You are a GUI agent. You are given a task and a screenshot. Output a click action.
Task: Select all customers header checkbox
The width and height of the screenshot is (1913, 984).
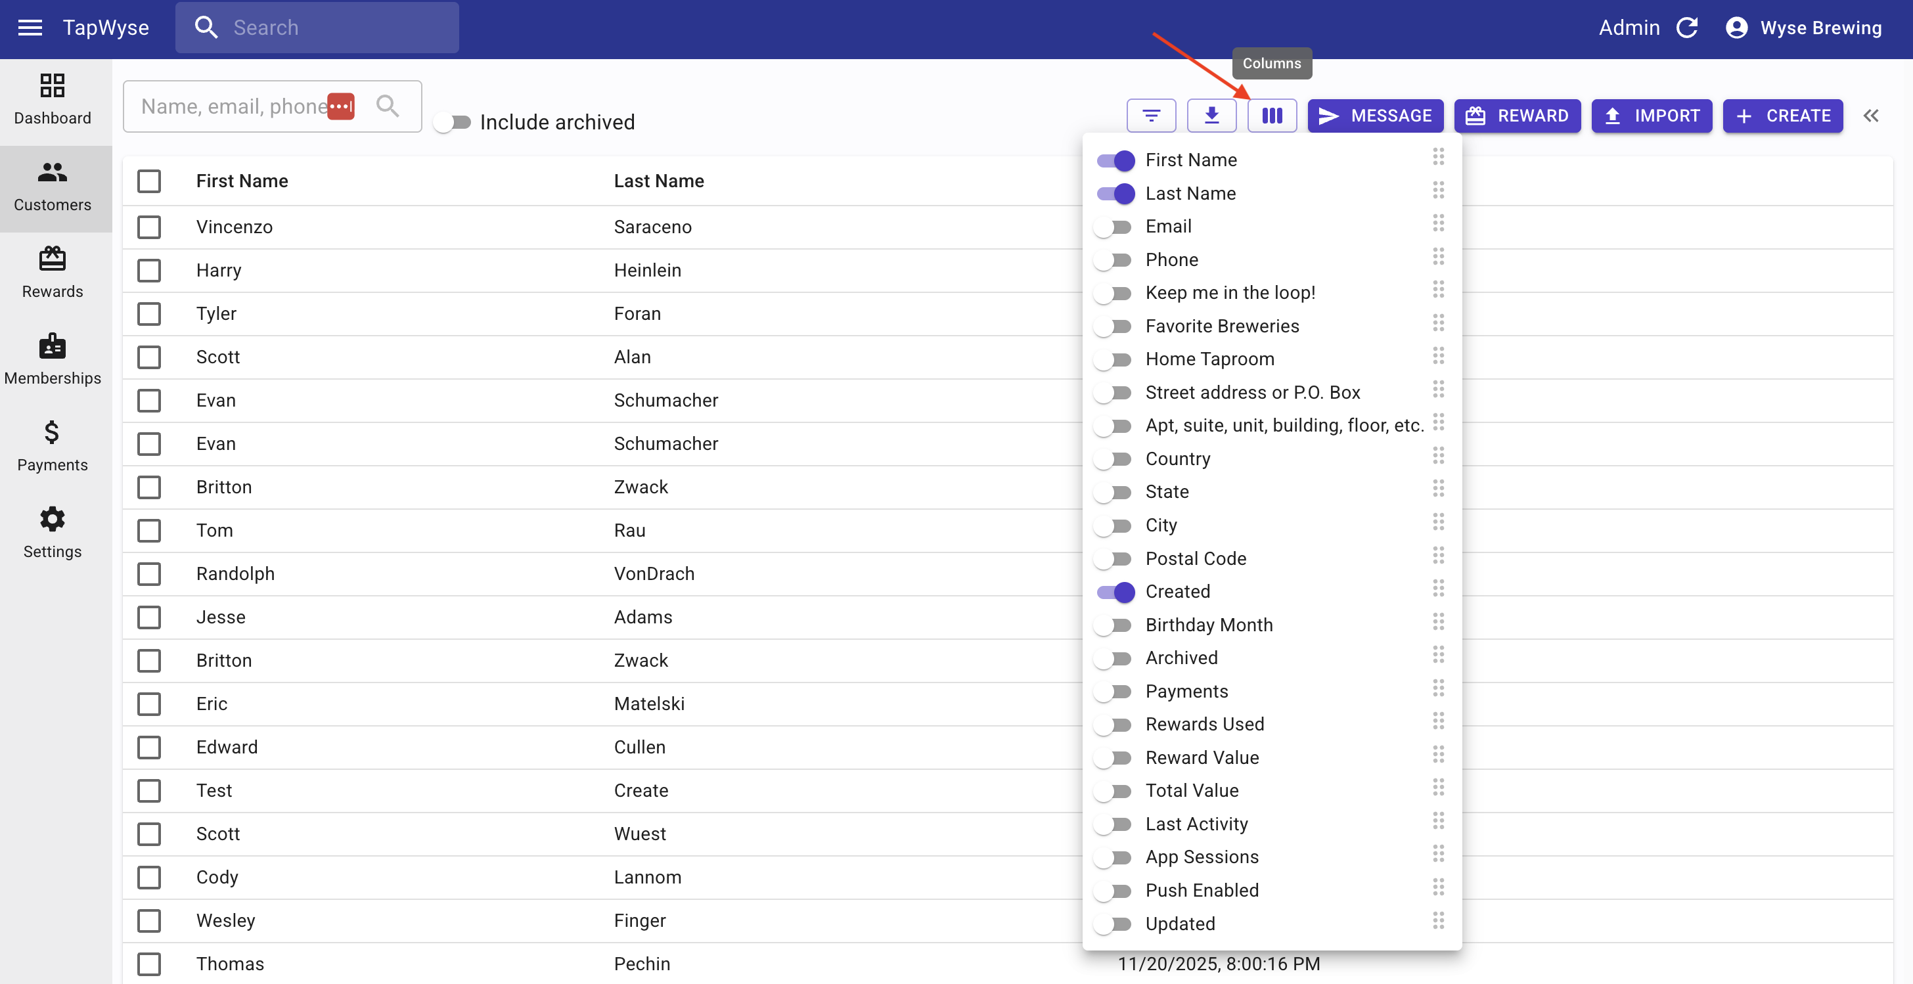click(x=149, y=181)
